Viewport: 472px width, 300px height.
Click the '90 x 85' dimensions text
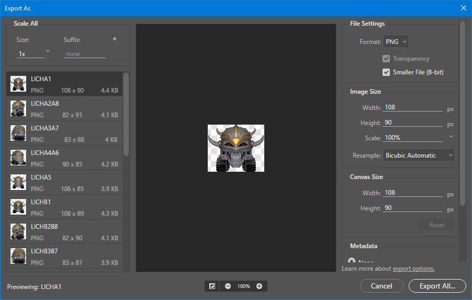click(x=72, y=164)
